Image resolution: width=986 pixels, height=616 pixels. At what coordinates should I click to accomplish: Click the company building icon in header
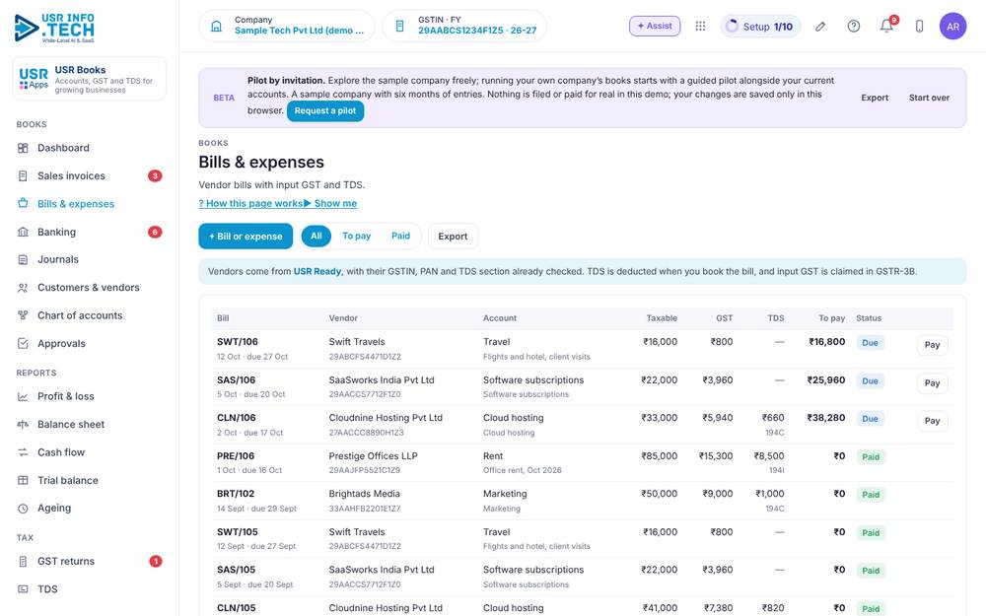click(x=216, y=27)
